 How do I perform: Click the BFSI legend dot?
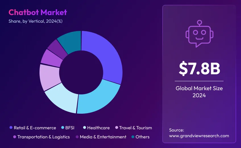coord(63,128)
